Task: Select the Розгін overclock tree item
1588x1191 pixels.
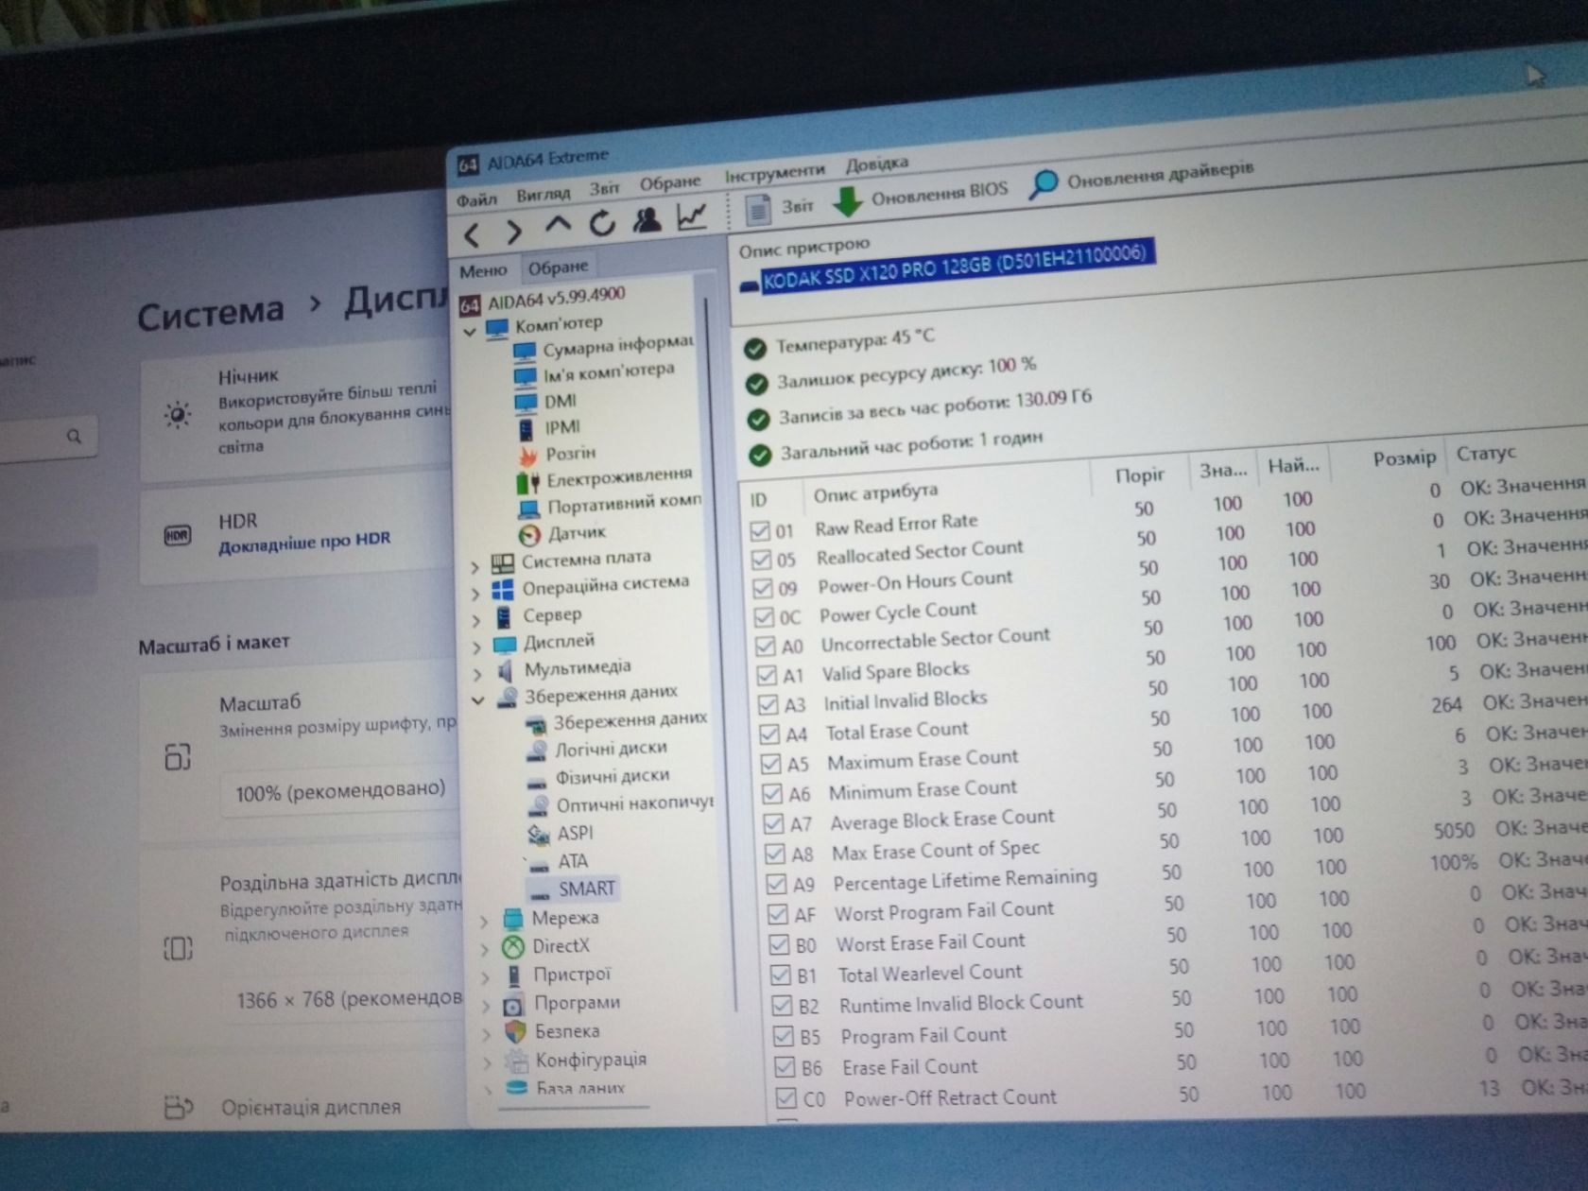Action: click(558, 455)
